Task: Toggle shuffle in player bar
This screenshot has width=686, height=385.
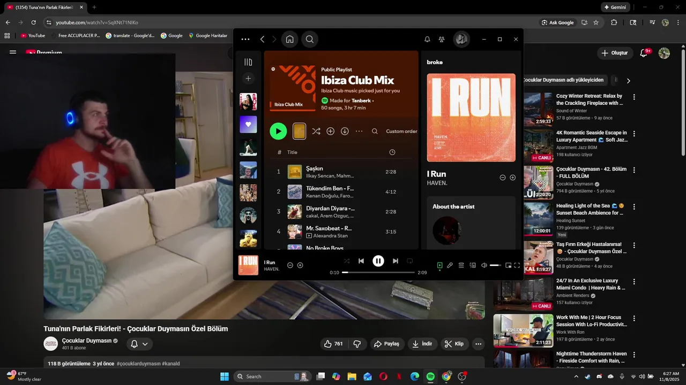Action: coord(347,261)
